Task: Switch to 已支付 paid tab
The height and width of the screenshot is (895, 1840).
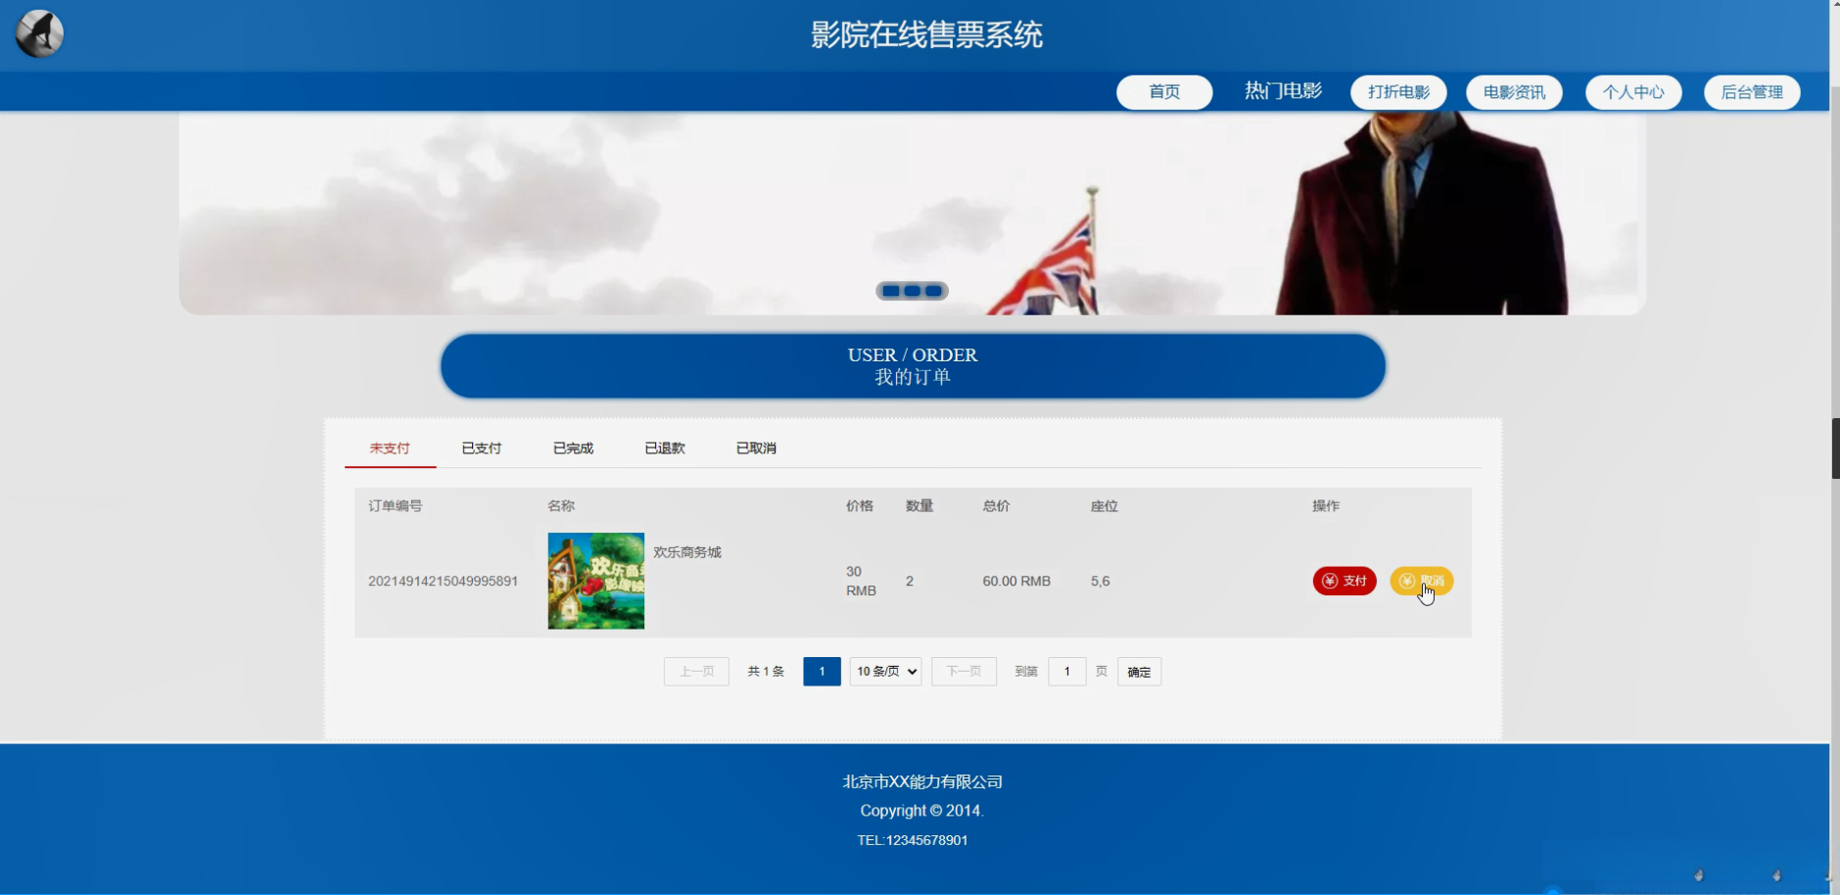Action: [482, 448]
